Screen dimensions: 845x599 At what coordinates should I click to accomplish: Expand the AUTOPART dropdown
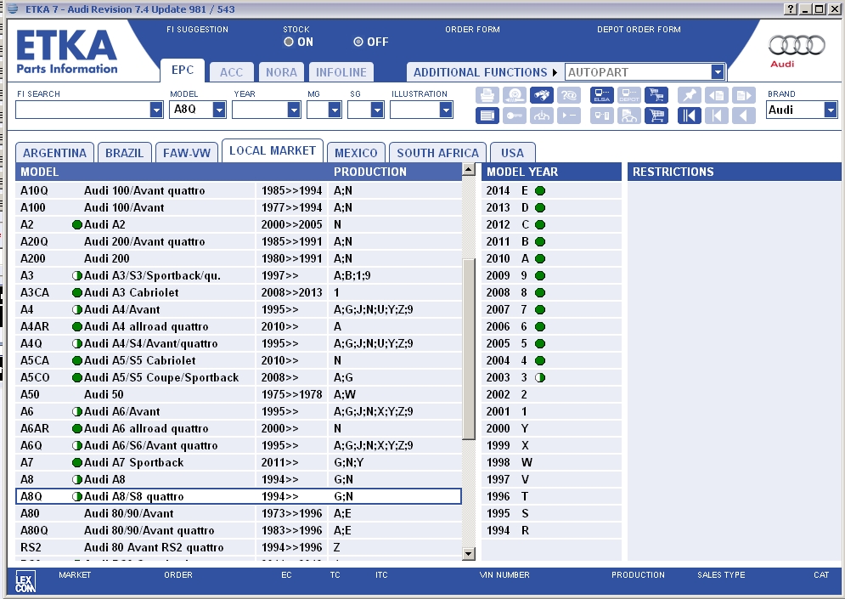[718, 71]
